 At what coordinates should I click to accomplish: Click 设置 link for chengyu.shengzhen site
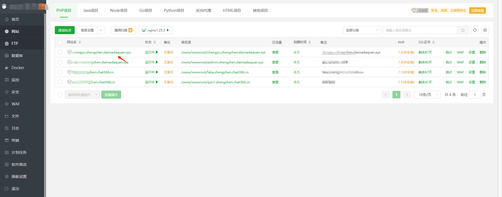[x=472, y=52]
